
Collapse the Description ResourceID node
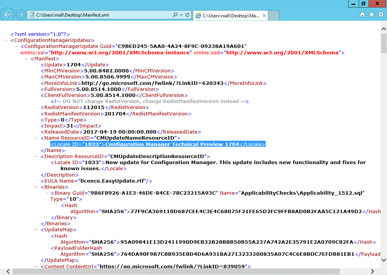(37, 157)
